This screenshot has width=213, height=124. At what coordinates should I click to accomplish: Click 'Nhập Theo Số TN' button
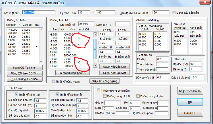click(190, 91)
